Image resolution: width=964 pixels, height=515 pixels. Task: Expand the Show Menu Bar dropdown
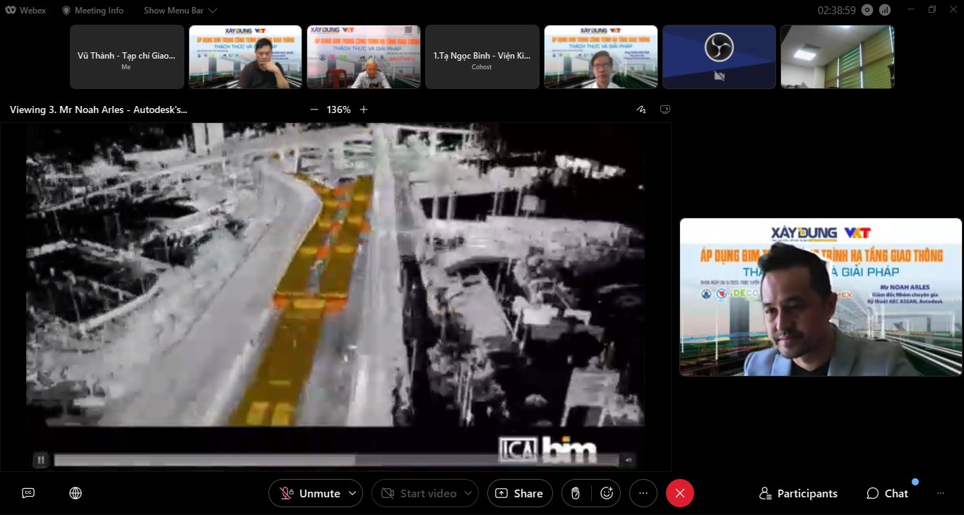(180, 11)
